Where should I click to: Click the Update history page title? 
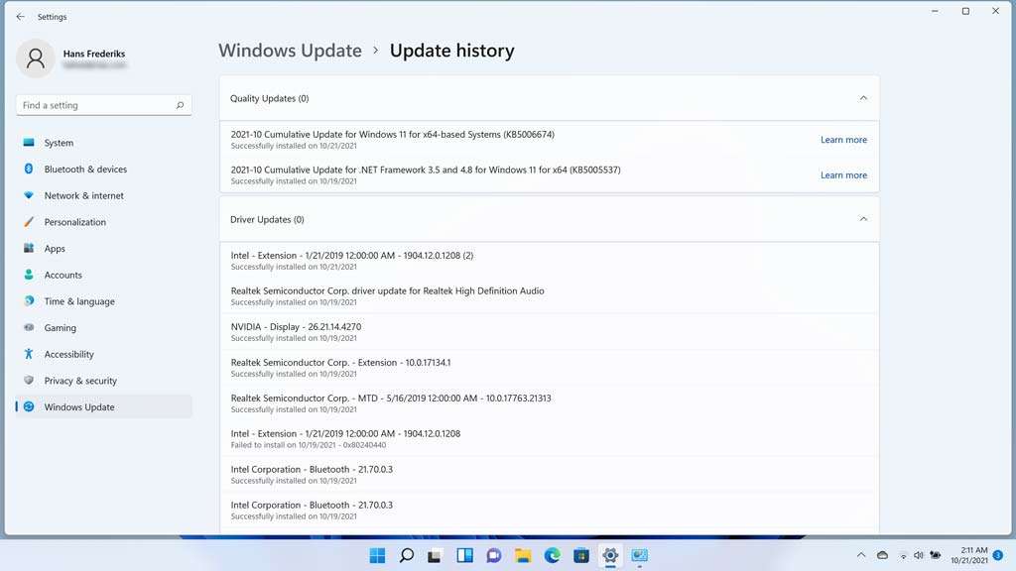[451, 51]
